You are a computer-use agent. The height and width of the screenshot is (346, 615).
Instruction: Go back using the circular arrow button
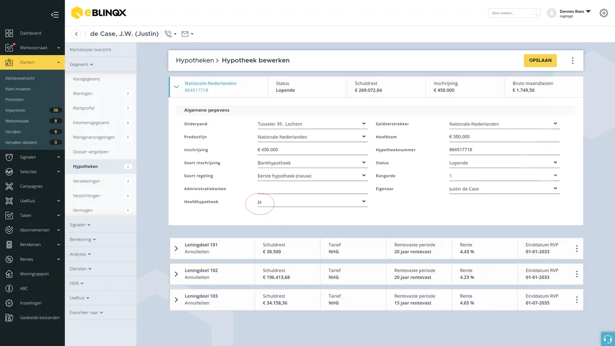tap(76, 34)
